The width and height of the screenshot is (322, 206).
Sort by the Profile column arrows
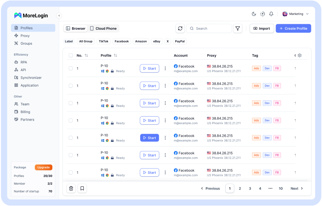tap(115, 56)
